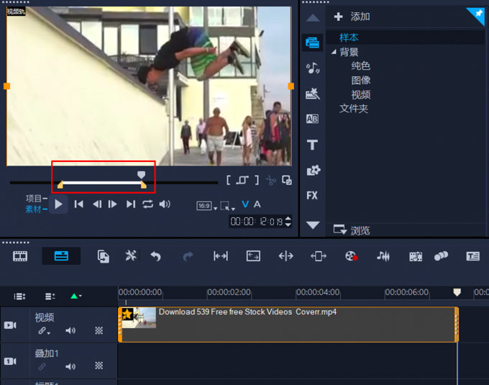The height and width of the screenshot is (385, 489).
Task: Open the Templates library icon
Action: [x=313, y=94]
